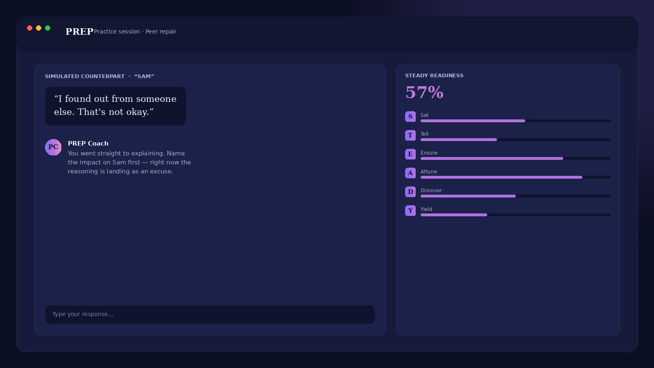Screen dimensions: 654x368
Task: Click the Set progress bar
Action: pyautogui.click(x=516, y=121)
